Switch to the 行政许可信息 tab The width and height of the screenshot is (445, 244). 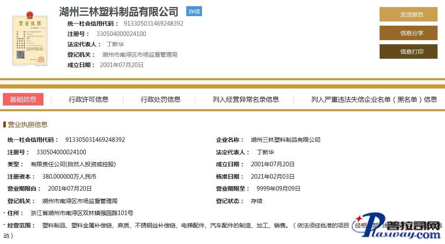pos(89,99)
